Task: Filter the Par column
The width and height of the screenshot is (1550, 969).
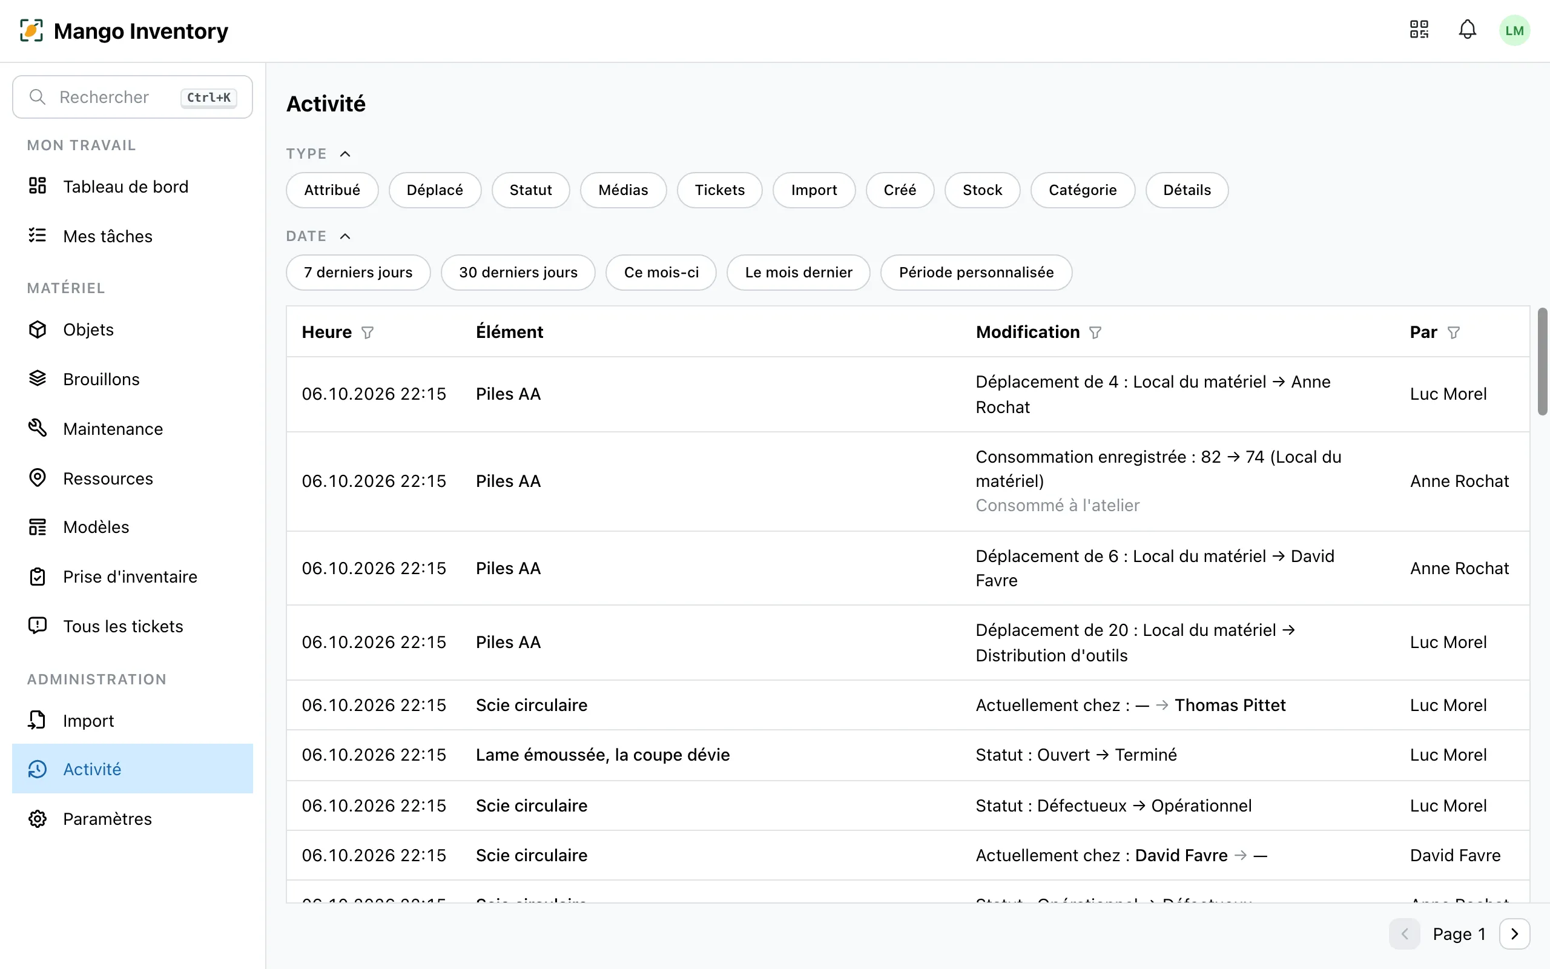Action: (1453, 332)
